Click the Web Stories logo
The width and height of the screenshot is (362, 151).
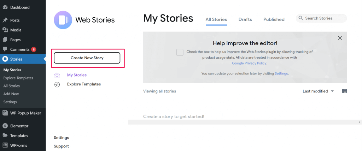tap(63, 20)
